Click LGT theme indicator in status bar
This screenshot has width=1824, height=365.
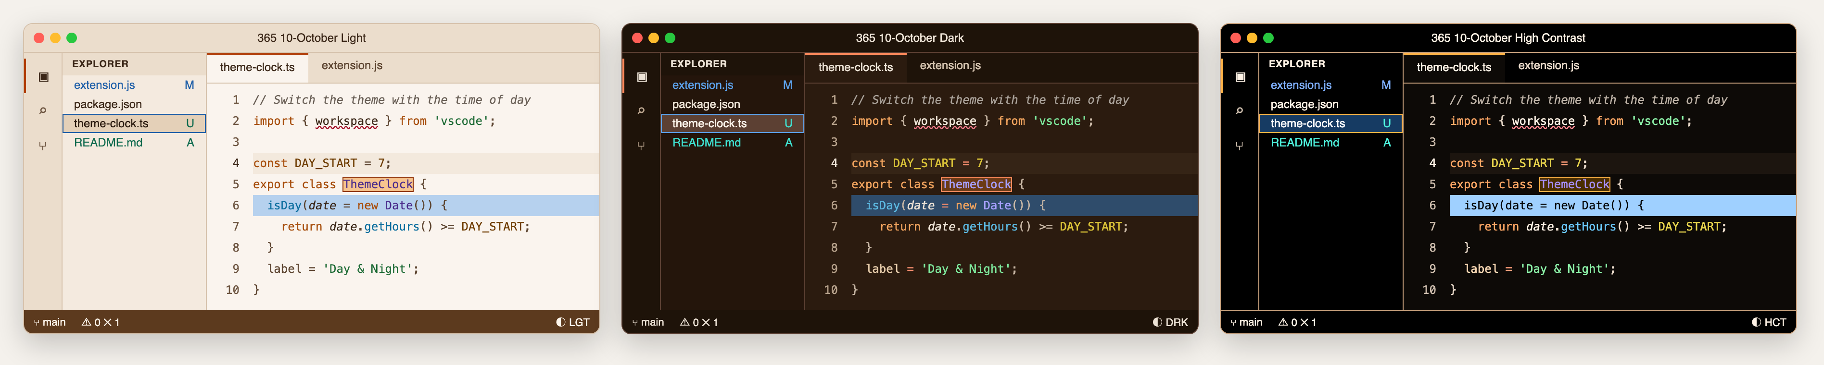(x=573, y=322)
